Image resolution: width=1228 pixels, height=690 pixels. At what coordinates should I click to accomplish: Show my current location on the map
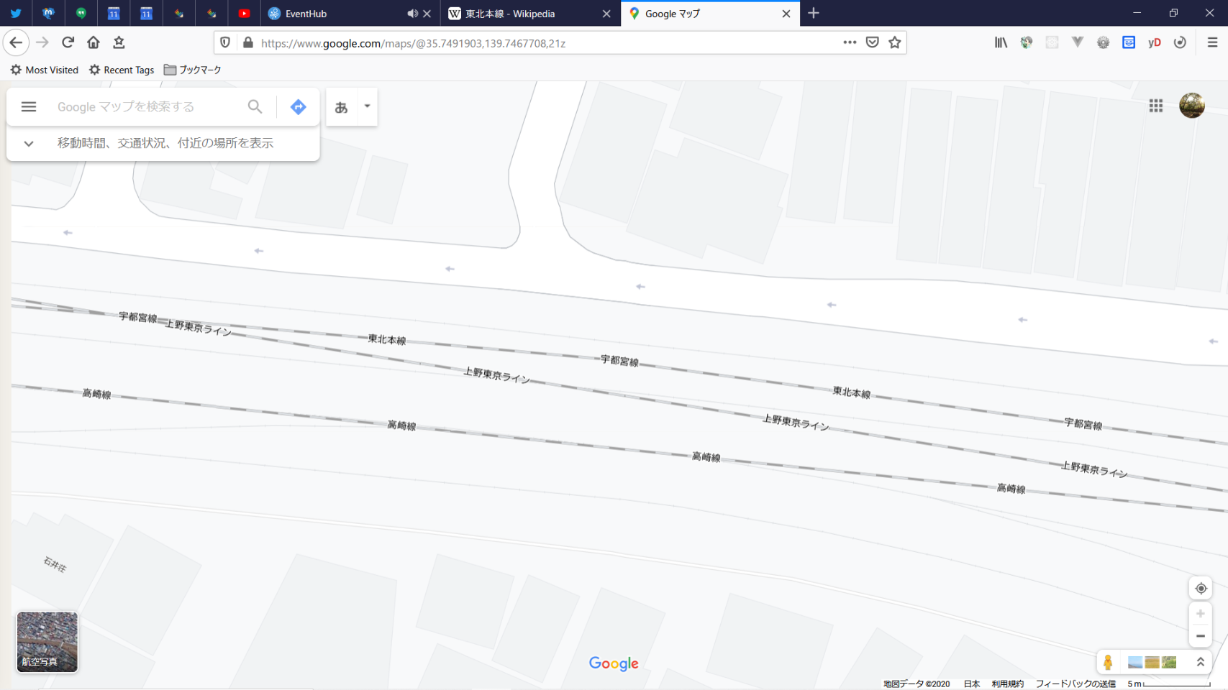[1200, 588]
